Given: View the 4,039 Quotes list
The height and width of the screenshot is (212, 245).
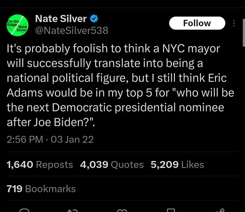Looking at the screenshot, I should (111, 165).
